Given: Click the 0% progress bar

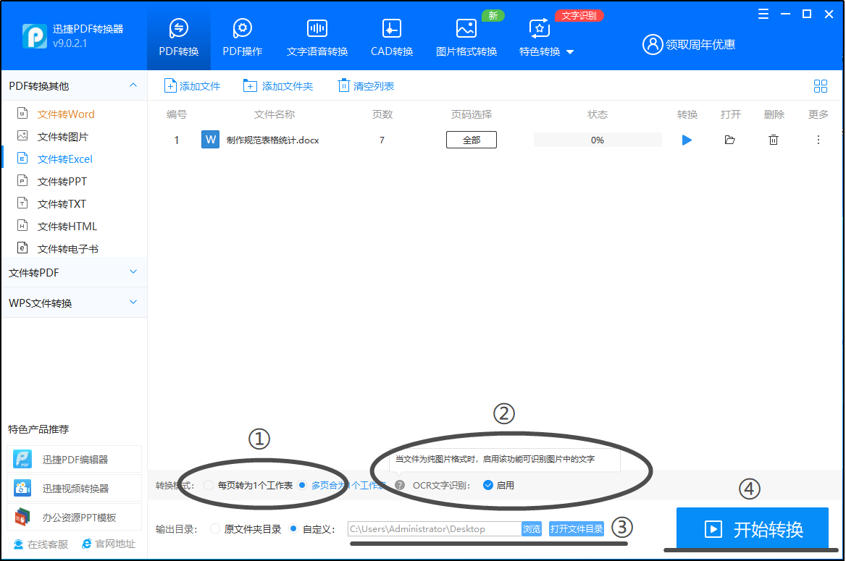Looking at the screenshot, I should tap(598, 140).
